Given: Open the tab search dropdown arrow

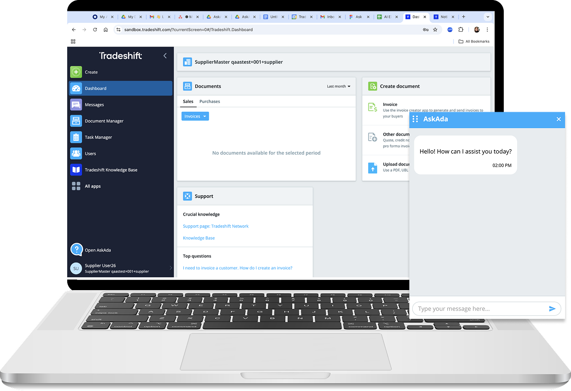Looking at the screenshot, I should click(487, 17).
